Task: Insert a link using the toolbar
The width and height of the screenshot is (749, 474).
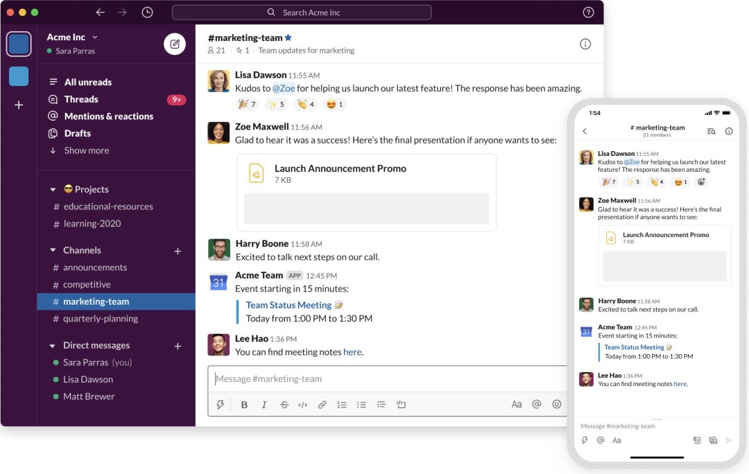Action: tap(322, 405)
